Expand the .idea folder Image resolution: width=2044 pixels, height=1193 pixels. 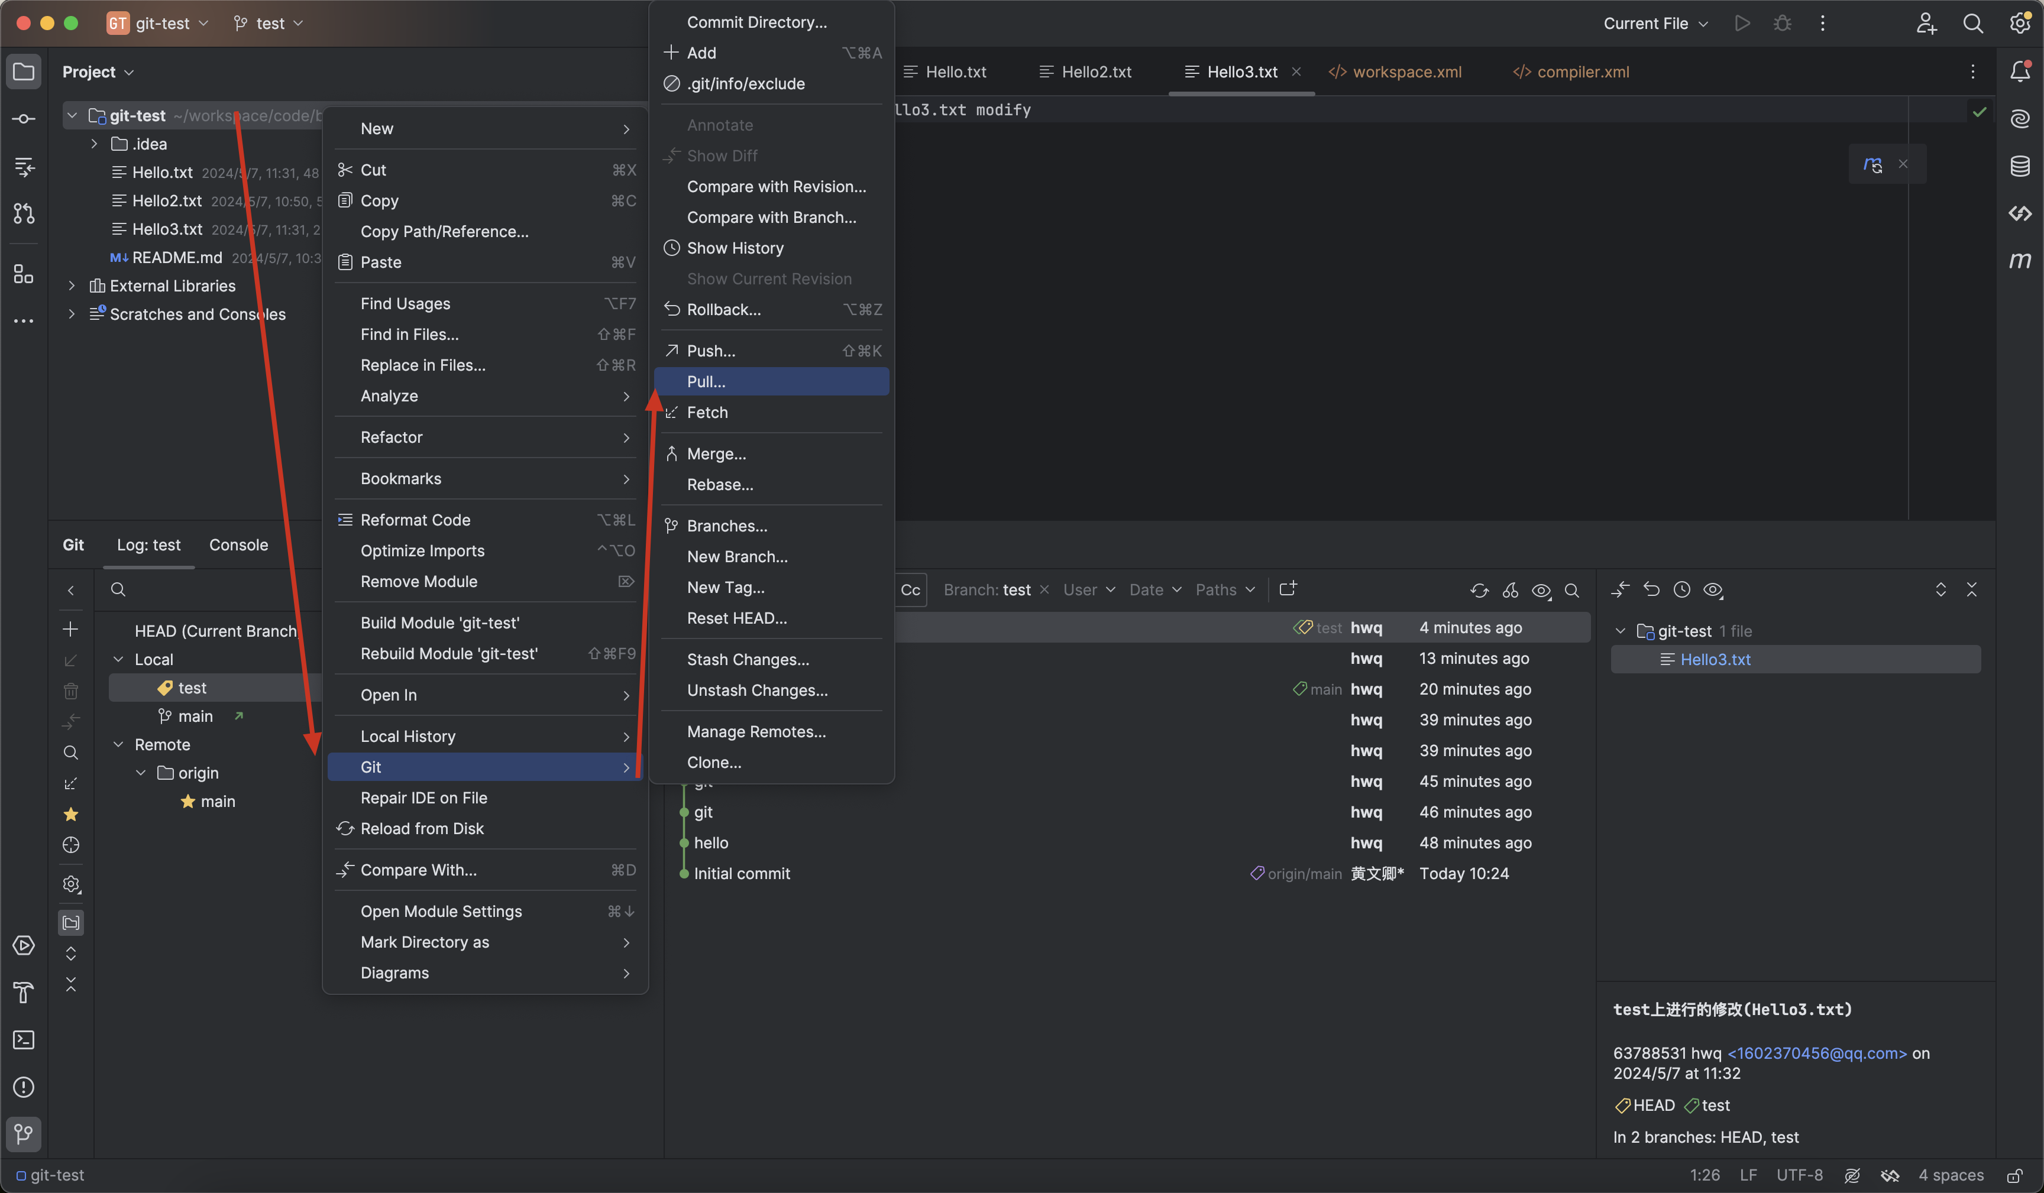[x=94, y=144]
